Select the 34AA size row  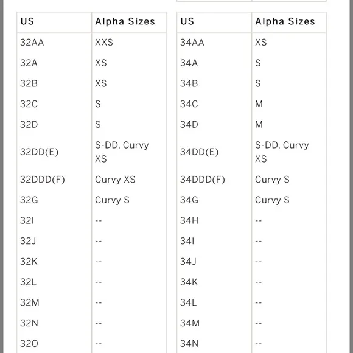pyautogui.click(x=251, y=43)
